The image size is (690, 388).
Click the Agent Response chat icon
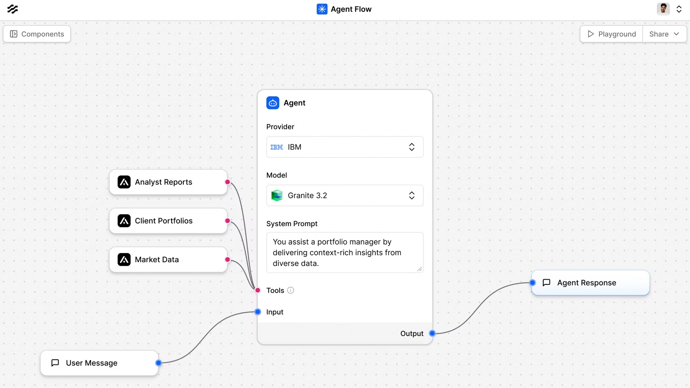pyautogui.click(x=546, y=283)
